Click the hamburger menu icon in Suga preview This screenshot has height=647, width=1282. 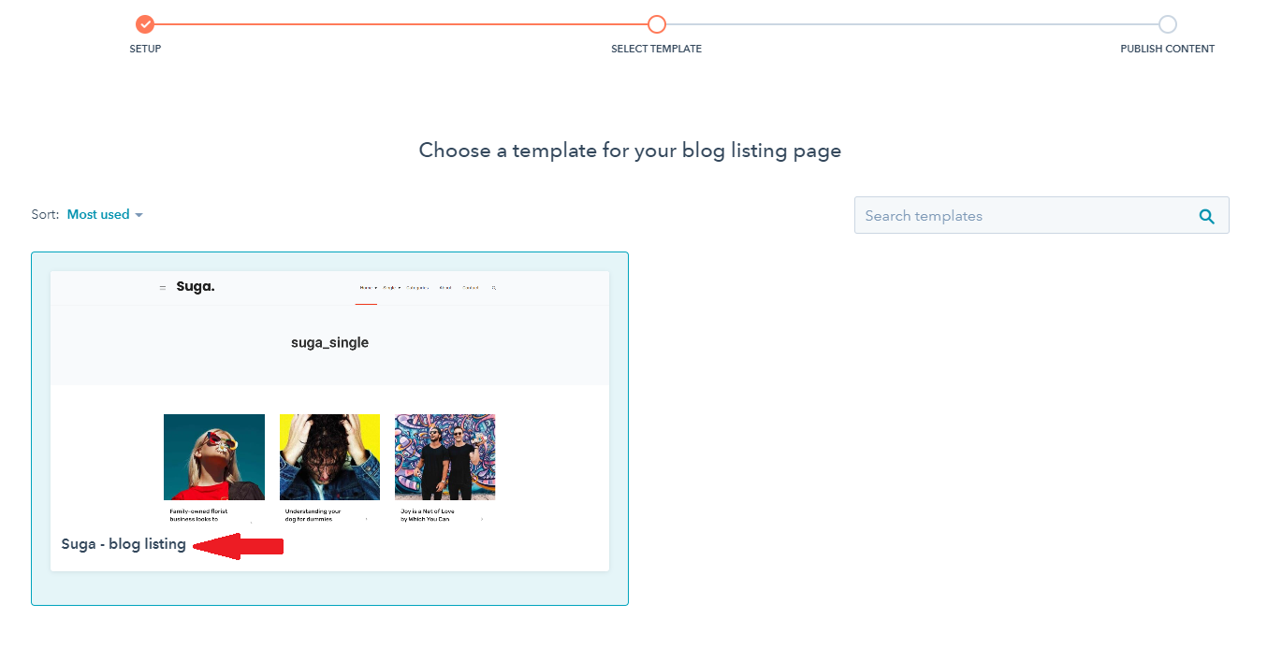(163, 288)
